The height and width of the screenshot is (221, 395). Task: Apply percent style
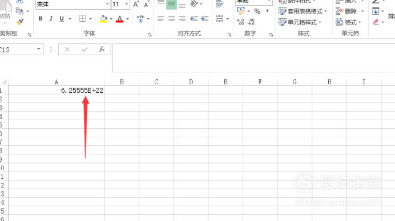tap(257, 11)
